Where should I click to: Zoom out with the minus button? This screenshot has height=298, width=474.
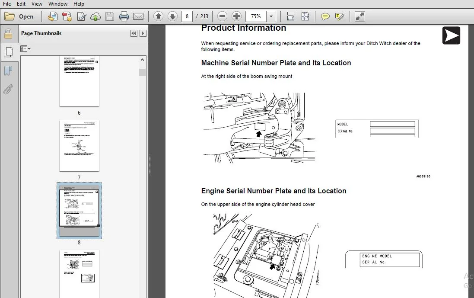coord(222,16)
